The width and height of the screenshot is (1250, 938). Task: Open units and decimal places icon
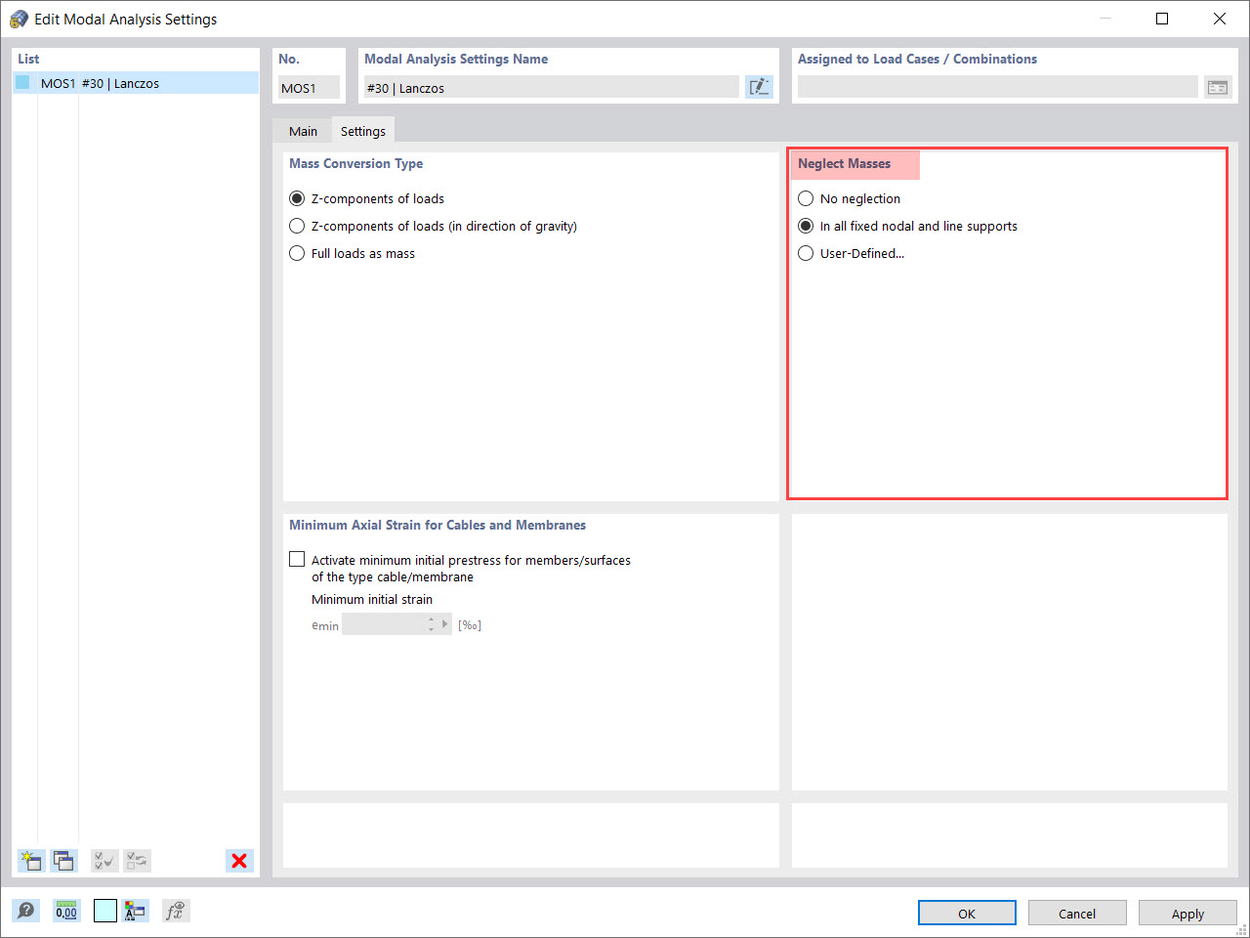coord(66,911)
